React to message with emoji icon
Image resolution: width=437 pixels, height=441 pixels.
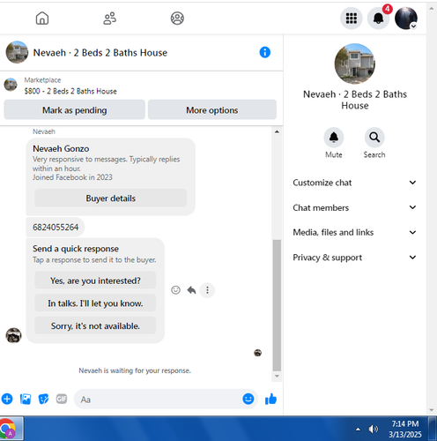[175, 290]
